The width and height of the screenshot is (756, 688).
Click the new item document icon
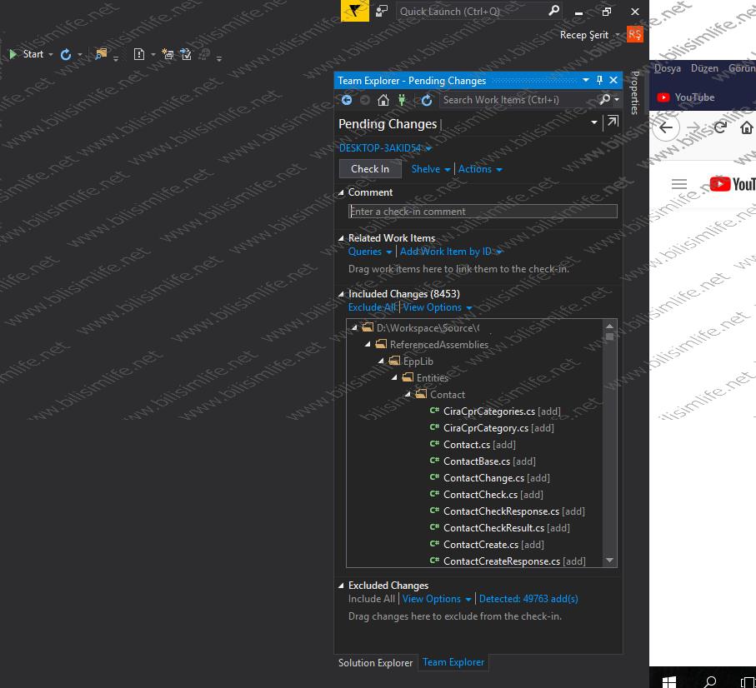[139, 54]
